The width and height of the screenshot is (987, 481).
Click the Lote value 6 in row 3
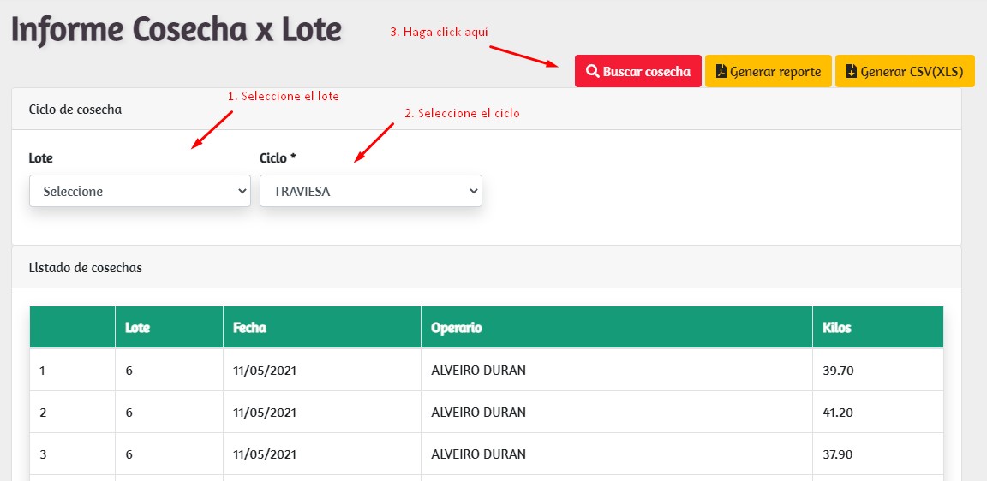coord(129,454)
